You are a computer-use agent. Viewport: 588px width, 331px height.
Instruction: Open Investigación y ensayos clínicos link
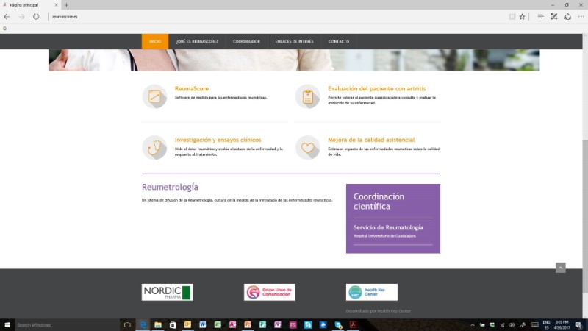click(218, 140)
